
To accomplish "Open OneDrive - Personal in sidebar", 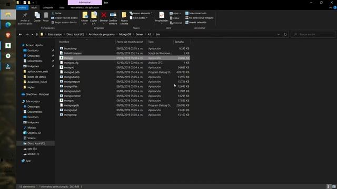I will pyautogui.click(x=37, y=94).
